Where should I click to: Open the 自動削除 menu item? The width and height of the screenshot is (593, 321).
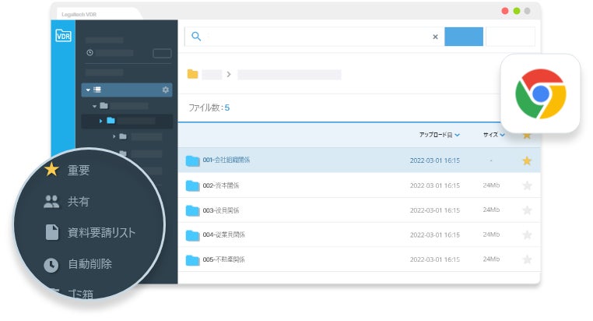[x=89, y=264]
